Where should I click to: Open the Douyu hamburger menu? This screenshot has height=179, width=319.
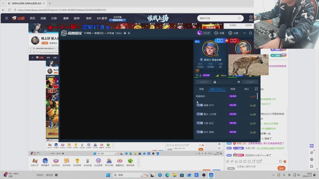tap(6, 18)
